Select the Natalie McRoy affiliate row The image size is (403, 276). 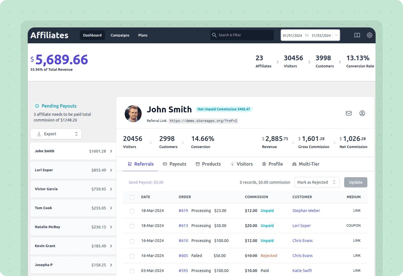tap(73, 227)
